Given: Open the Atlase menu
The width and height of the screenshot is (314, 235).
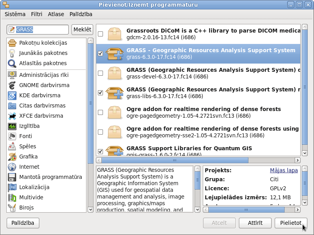Looking at the screenshot, I should pyautogui.click(x=56, y=14).
